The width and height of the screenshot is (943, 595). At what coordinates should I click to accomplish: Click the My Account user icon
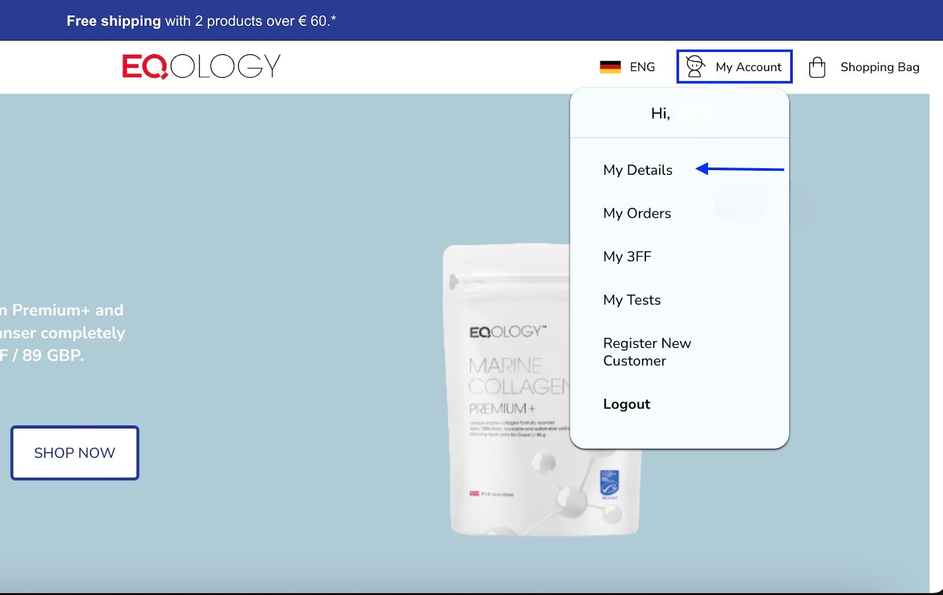coord(695,67)
